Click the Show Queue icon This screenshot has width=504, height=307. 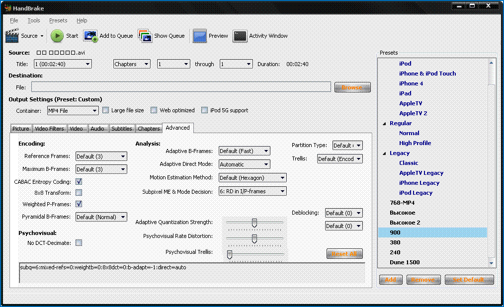click(x=145, y=36)
